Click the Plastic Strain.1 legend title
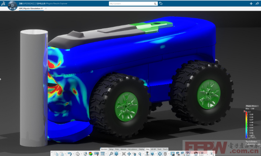Image resolution: width=261 pixels, height=156 pixels. 252,106
